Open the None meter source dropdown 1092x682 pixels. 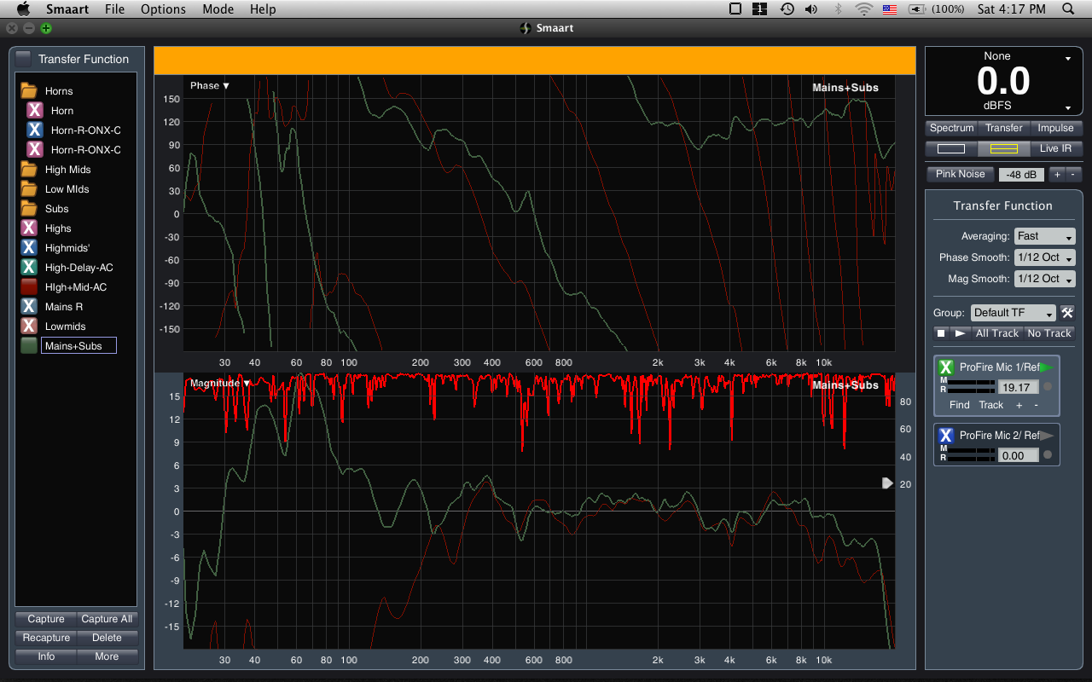1067,59
